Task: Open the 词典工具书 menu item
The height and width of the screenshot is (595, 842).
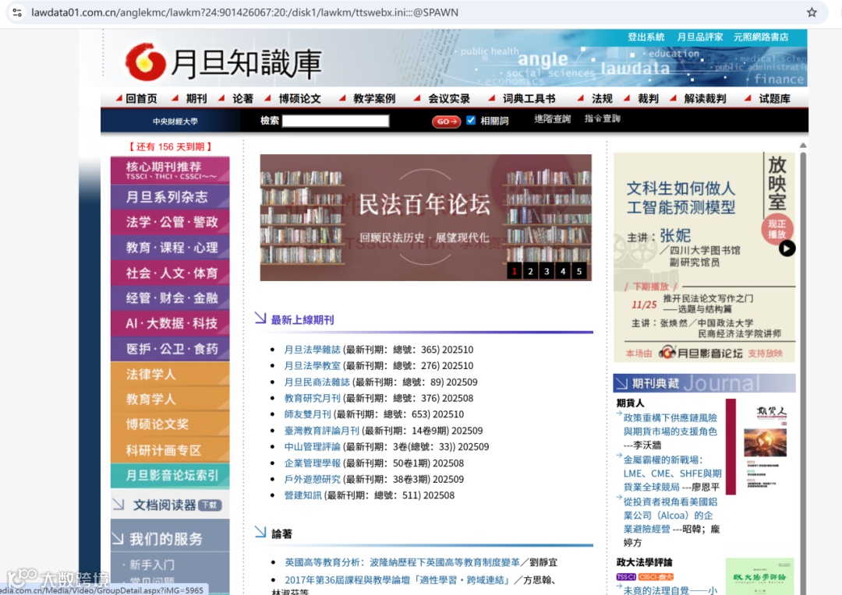Action: pos(529,99)
